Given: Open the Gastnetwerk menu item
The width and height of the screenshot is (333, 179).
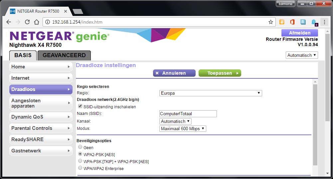Looking at the screenshot, I should 41,151.
